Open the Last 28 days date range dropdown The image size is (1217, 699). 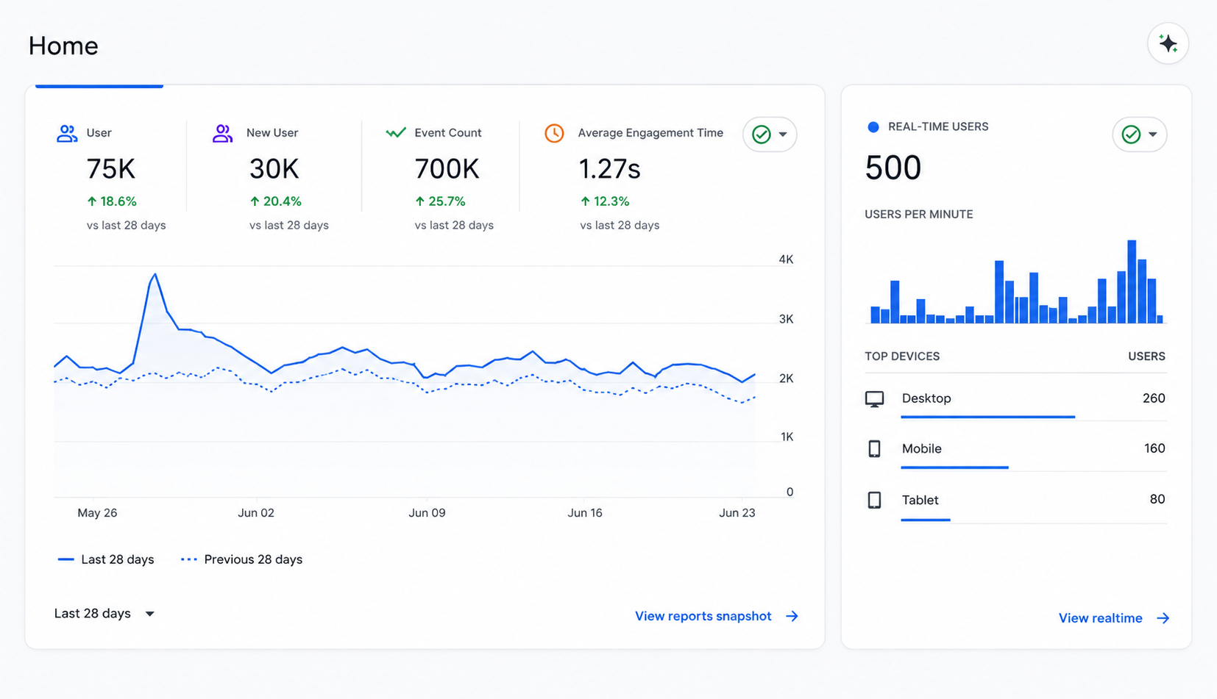[x=104, y=614]
